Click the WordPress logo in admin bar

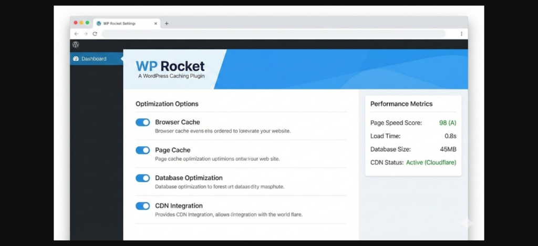click(x=76, y=45)
